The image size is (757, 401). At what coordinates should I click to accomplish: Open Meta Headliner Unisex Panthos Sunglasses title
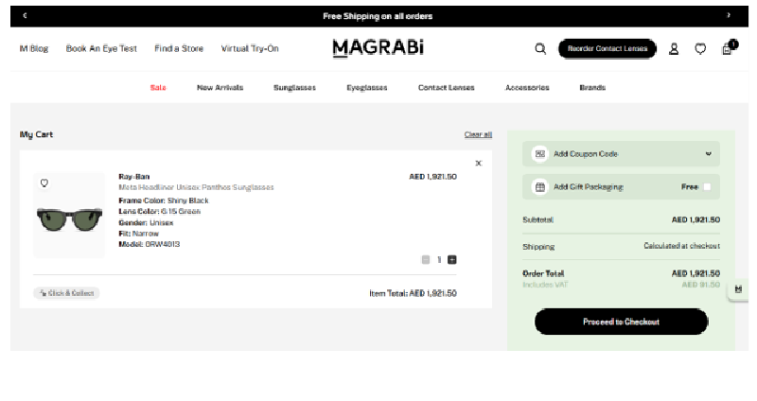pyautogui.click(x=196, y=187)
